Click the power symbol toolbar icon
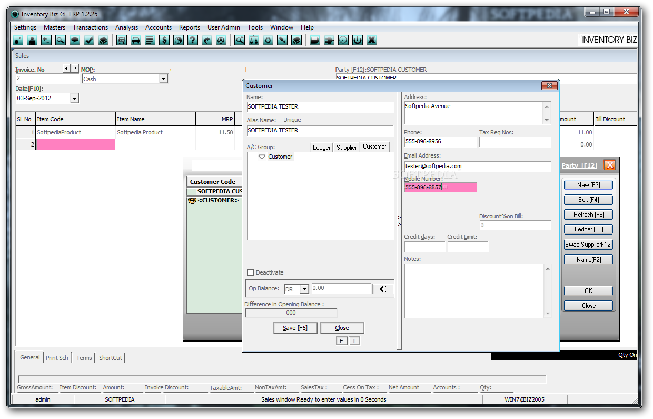 pos(358,40)
